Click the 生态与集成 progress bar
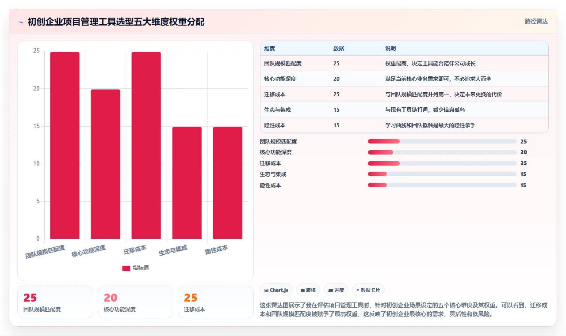 442,174
